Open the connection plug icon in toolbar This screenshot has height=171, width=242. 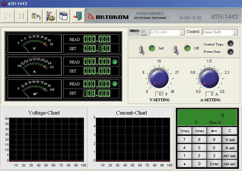[x=35, y=16]
